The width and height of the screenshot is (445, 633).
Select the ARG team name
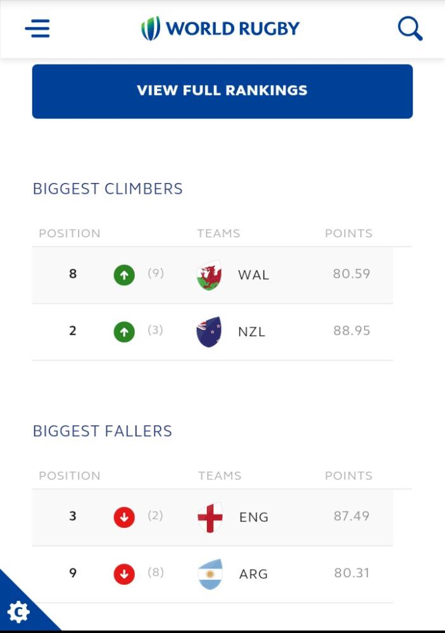coord(253,574)
